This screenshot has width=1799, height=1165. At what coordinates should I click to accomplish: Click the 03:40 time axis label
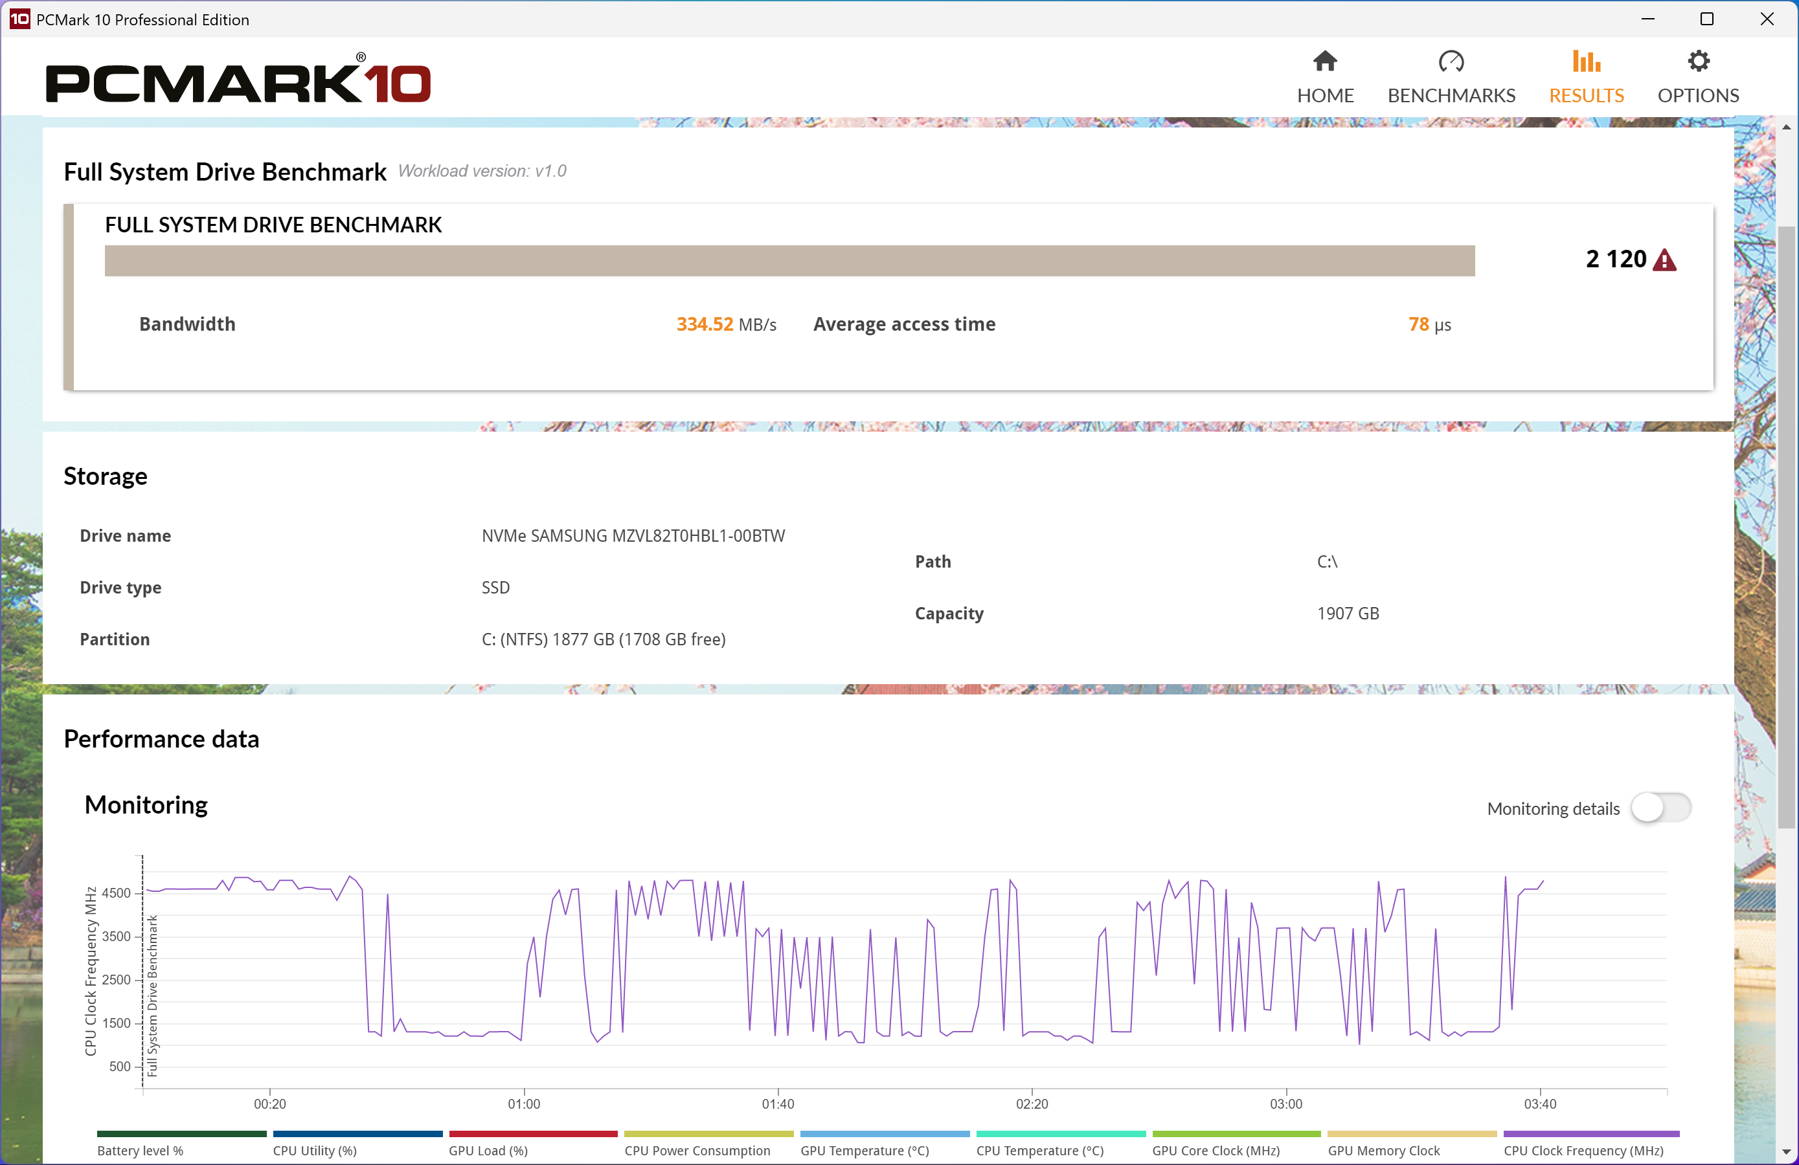point(1540,1104)
